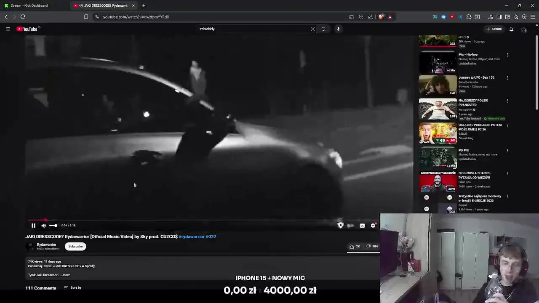Open YouTube hamburger guide menu
This screenshot has height=303, width=539.
8,29
